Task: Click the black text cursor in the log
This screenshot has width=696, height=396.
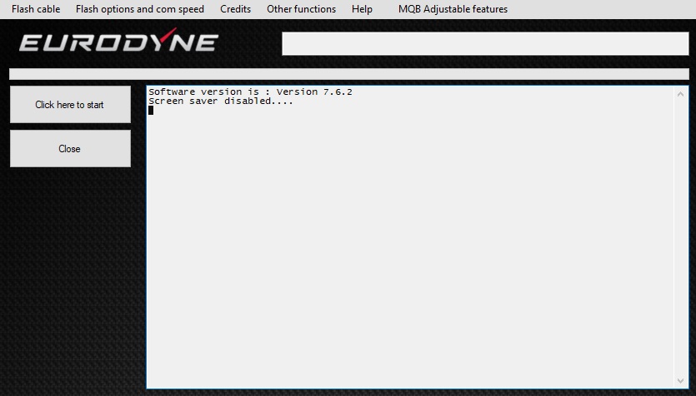Action: (x=151, y=111)
